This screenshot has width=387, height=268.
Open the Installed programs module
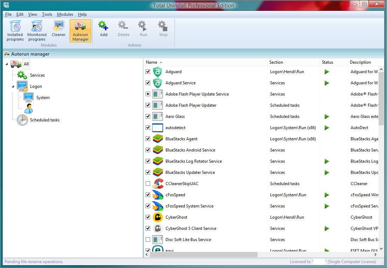15,31
